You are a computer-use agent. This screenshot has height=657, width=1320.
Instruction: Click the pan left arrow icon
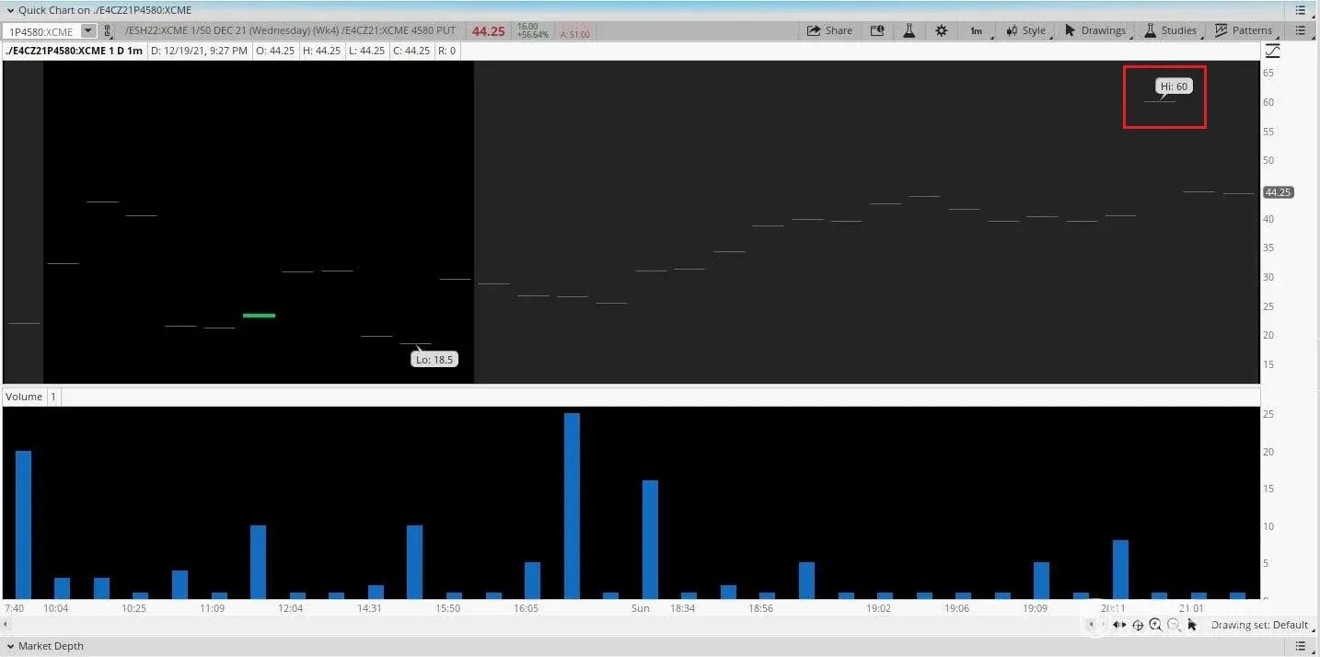1094,625
